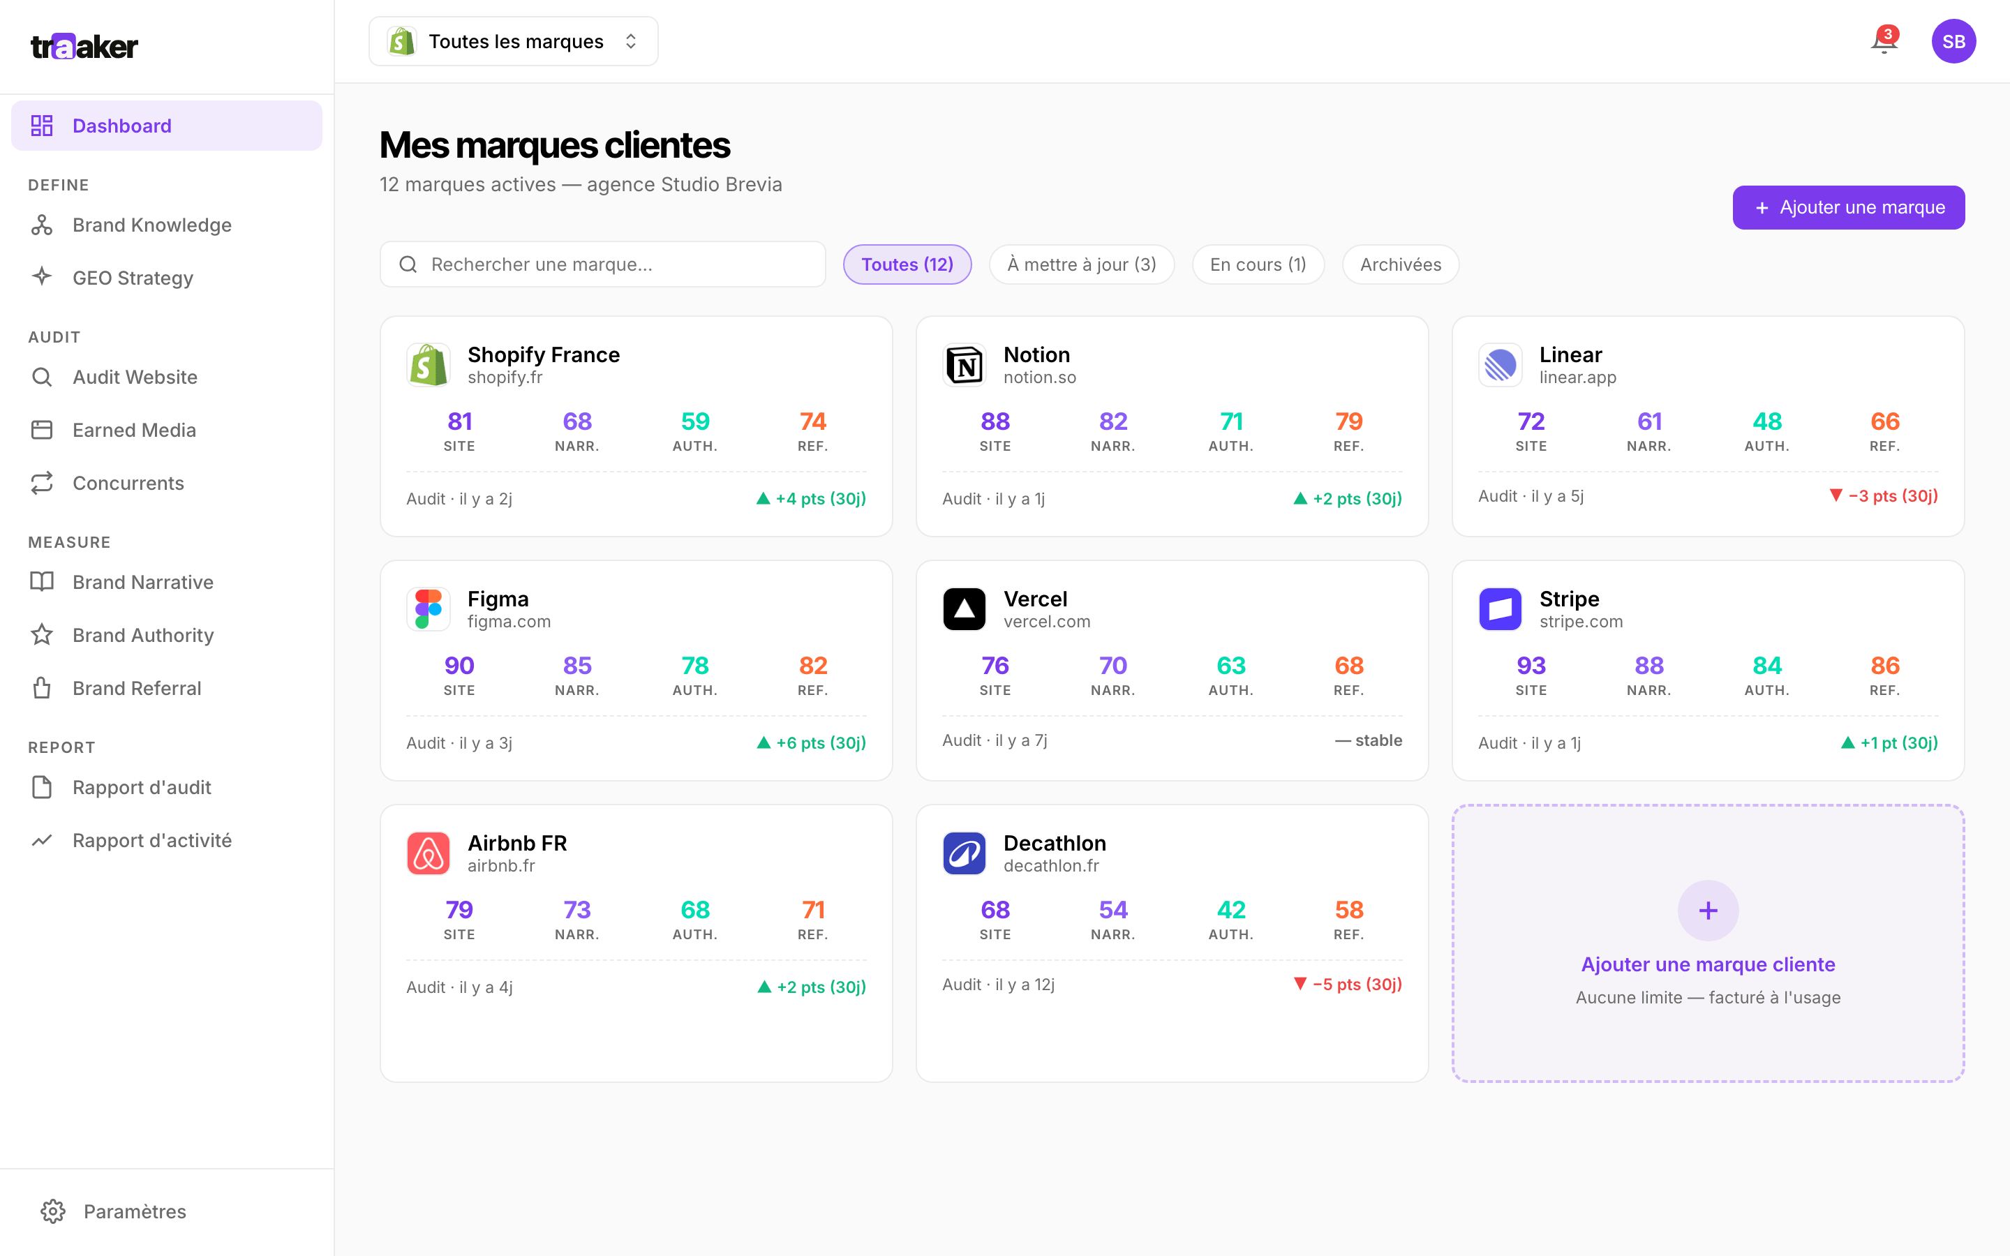This screenshot has height=1256, width=2010.
Task: Open the SB user avatar menu
Action: point(1953,42)
